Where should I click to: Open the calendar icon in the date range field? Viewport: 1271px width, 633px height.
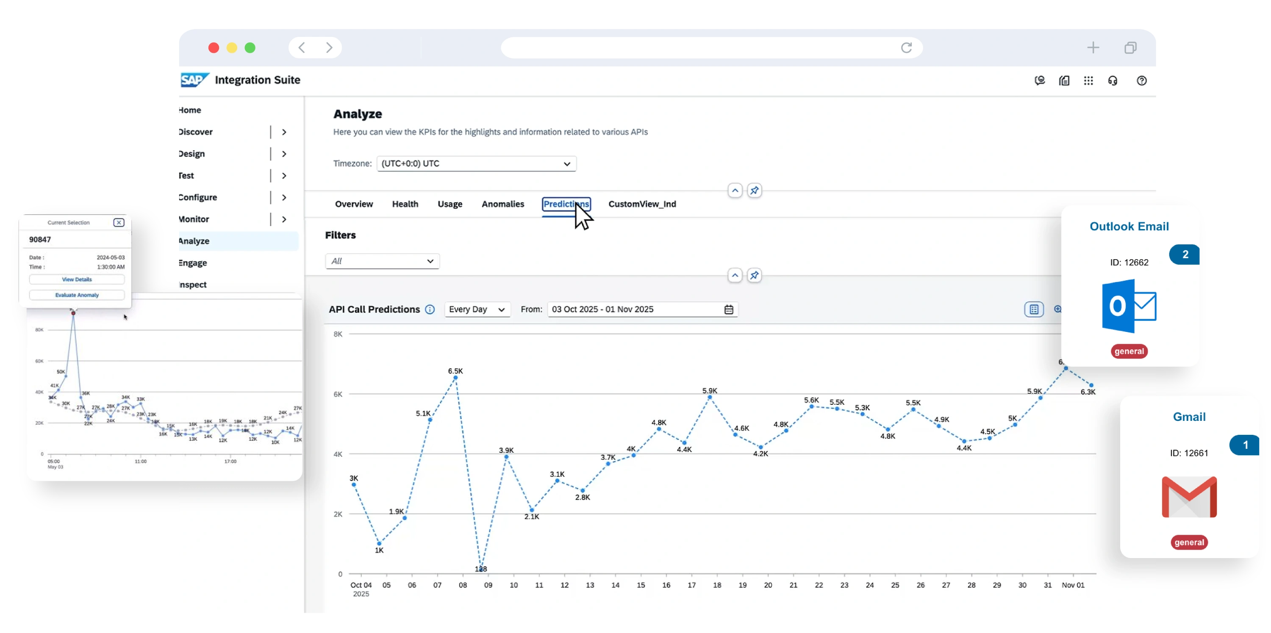(729, 309)
